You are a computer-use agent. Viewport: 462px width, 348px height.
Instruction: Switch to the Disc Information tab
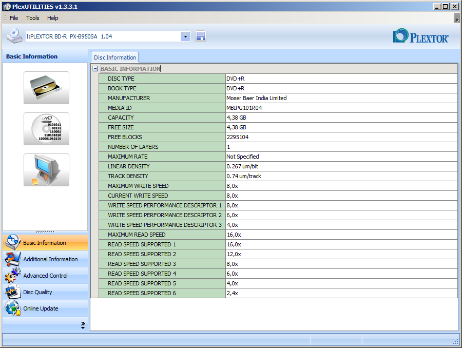click(x=115, y=57)
